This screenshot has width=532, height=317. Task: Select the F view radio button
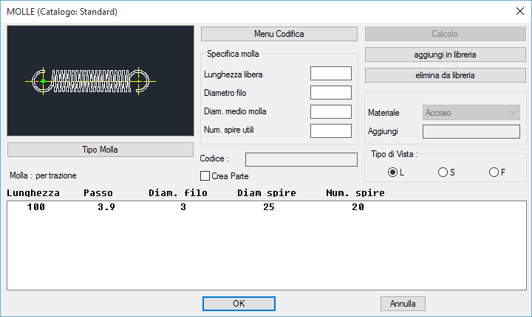pyautogui.click(x=494, y=173)
